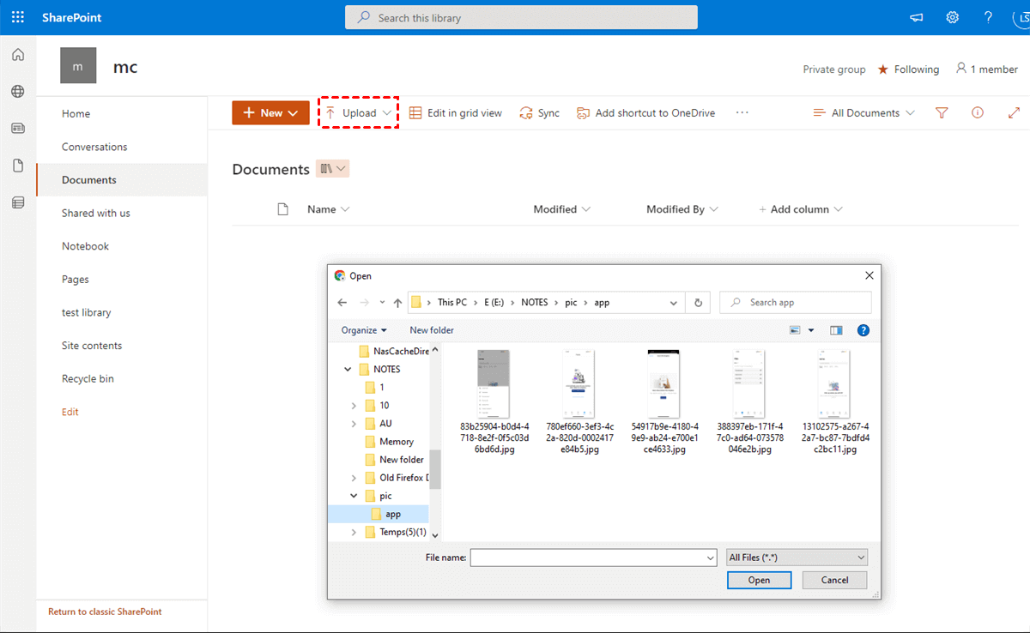
Task: Click the file dialog Up arrow
Action: (x=397, y=303)
